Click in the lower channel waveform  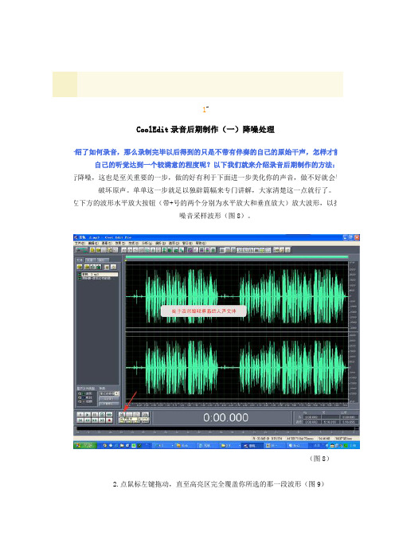(x=237, y=367)
